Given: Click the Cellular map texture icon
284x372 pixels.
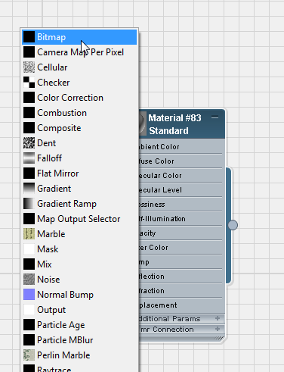Looking at the screenshot, I should tap(29, 67).
